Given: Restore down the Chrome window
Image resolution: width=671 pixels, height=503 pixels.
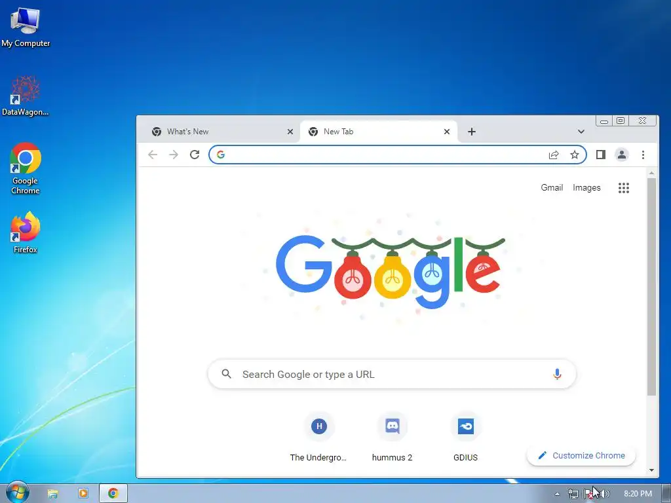Looking at the screenshot, I should tap(621, 121).
